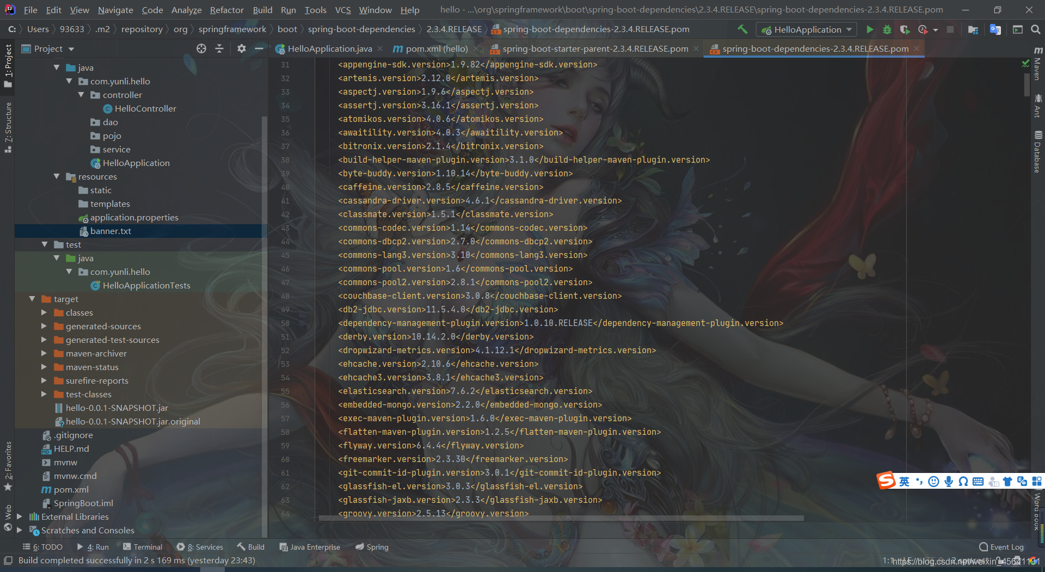Click the locate-file crosshair icon in Project panel
Image resolution: width=1045 pixels, height=572 pixels.
pyautogui.click(x=201, y=48)
